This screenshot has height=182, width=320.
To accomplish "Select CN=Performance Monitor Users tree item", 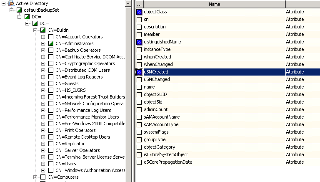I will point(87,117).
